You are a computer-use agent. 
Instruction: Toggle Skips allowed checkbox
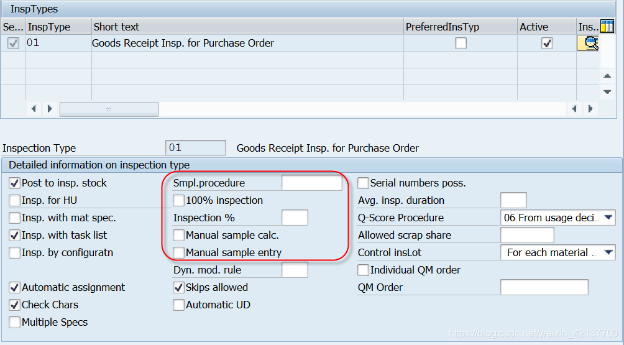click(x=178, y=287)
